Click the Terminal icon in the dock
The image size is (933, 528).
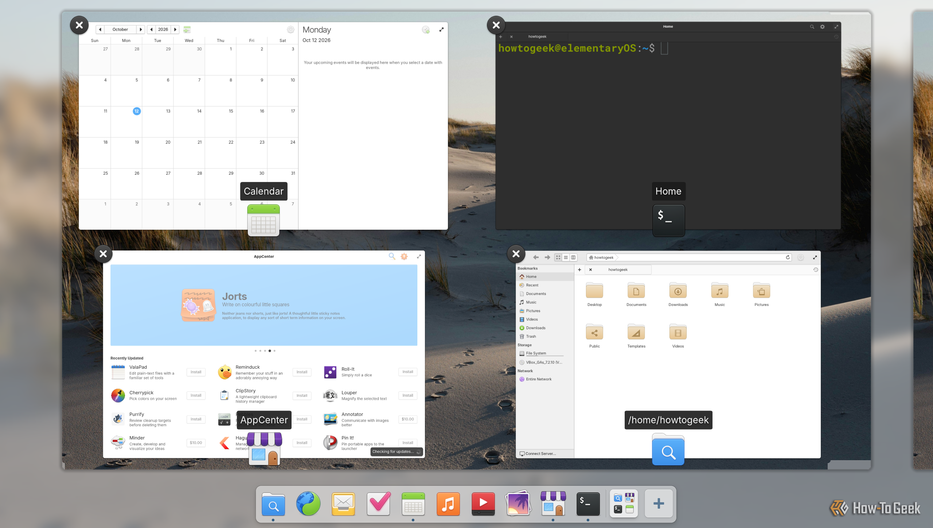(x=588, y=504)
